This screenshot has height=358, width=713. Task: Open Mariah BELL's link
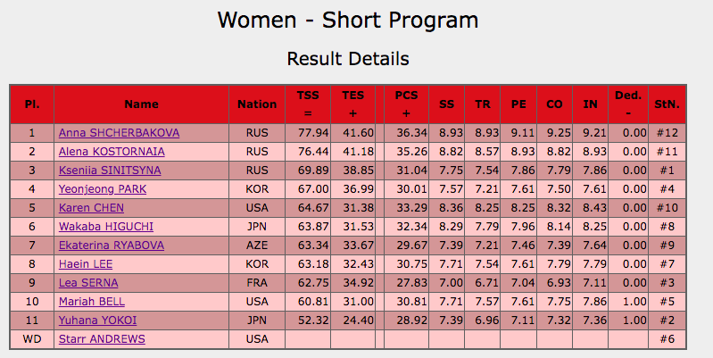92,301
